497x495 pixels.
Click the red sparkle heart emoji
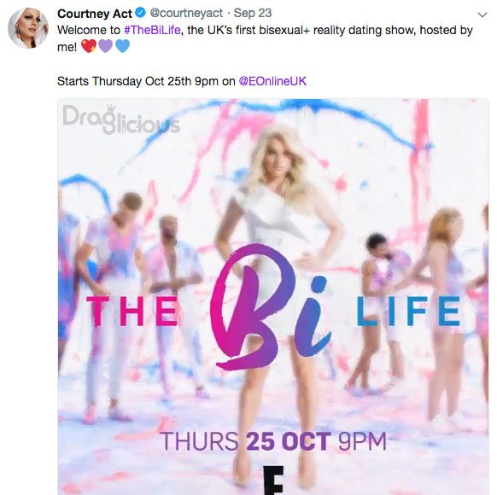(x=89, y=46)
